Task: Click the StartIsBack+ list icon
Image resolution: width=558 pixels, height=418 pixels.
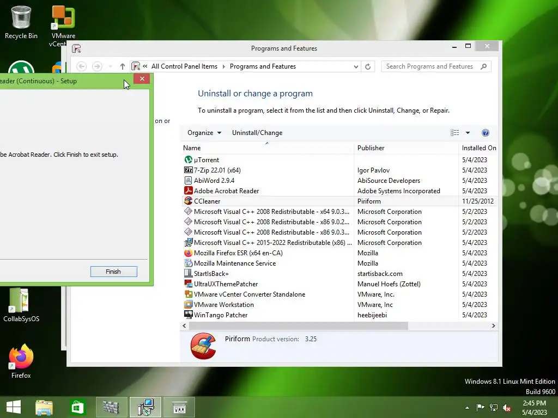Action: click(188, 274)
